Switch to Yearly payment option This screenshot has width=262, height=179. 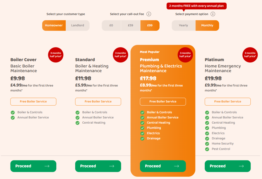point(183,26)
